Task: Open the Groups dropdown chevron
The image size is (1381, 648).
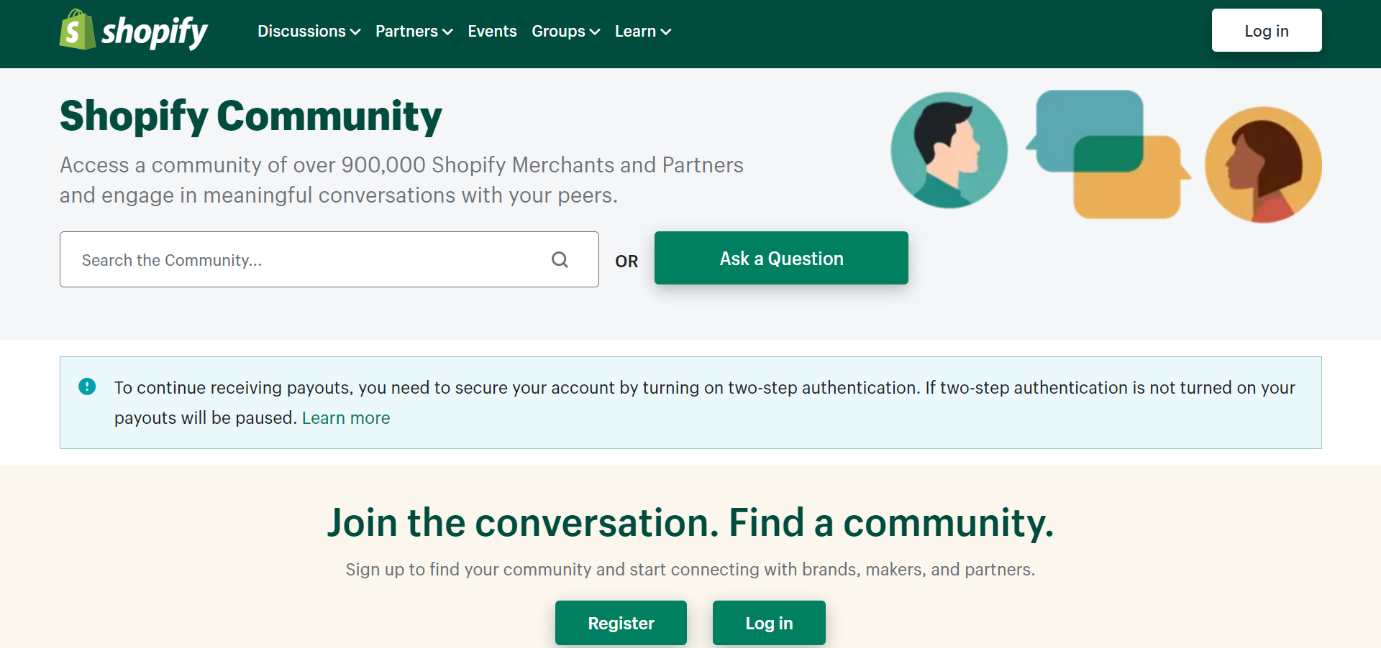Action: pos(594,32)
